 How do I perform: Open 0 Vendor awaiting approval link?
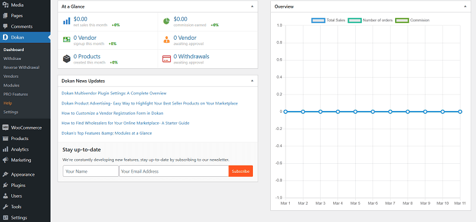185,38
